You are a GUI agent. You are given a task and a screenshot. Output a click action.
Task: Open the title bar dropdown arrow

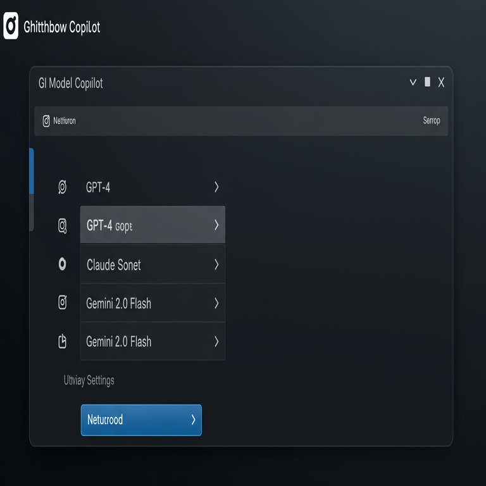[413, 82]
